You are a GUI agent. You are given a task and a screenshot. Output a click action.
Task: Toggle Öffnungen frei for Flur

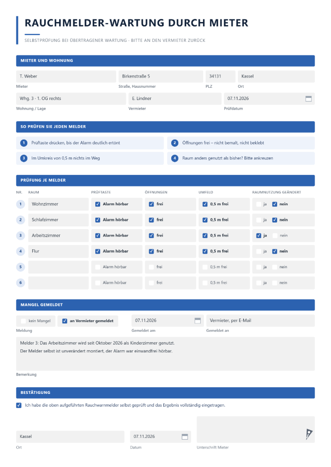coord(151,252)
